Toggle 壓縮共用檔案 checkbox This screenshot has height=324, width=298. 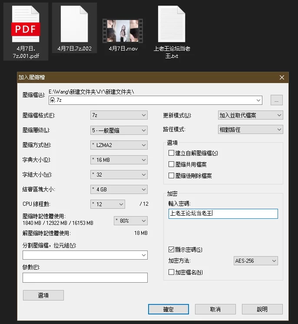click(171, 164)
